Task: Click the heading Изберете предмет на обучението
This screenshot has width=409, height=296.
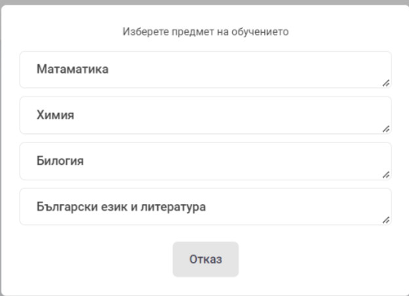Action: click(x=206, y=32)
